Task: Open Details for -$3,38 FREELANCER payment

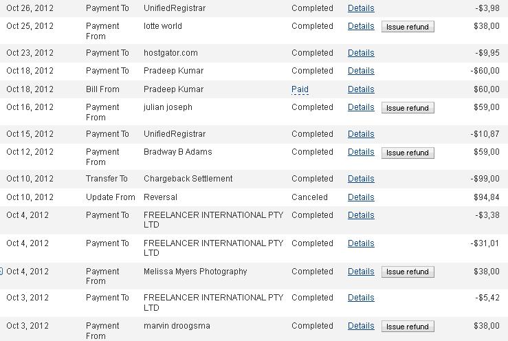Action: [x=361, y=215]
